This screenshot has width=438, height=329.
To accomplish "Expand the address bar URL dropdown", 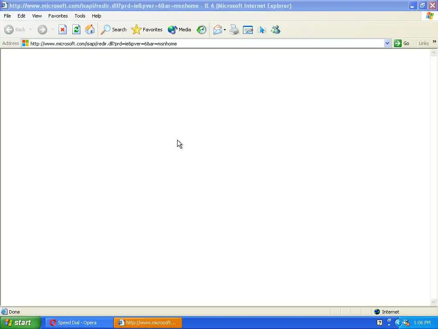I will point(387,43).
